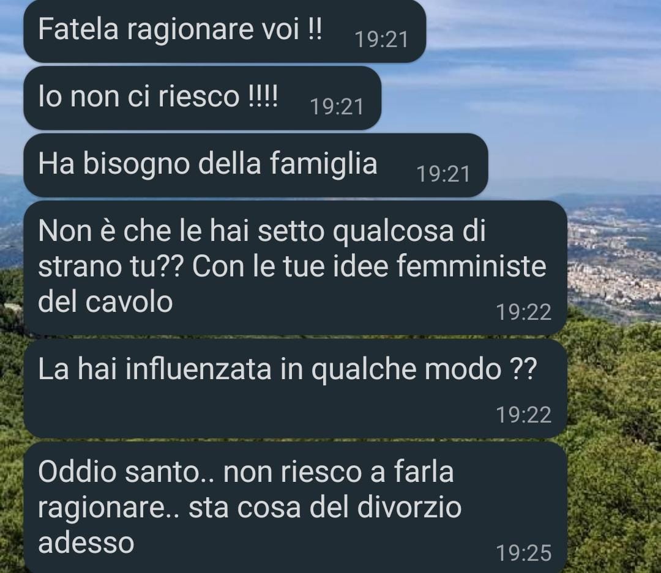
Task: Tap the word 'famiglia' in the third message
Action: click(x=323, y=163)
